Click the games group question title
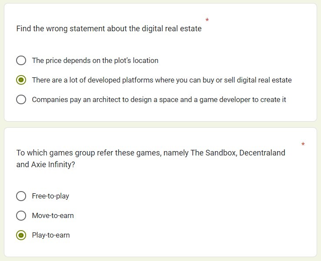This screenshot has height=261, width=321. point(150,153)
